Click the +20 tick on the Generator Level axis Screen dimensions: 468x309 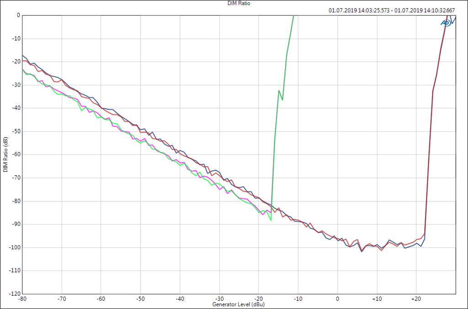415,299
